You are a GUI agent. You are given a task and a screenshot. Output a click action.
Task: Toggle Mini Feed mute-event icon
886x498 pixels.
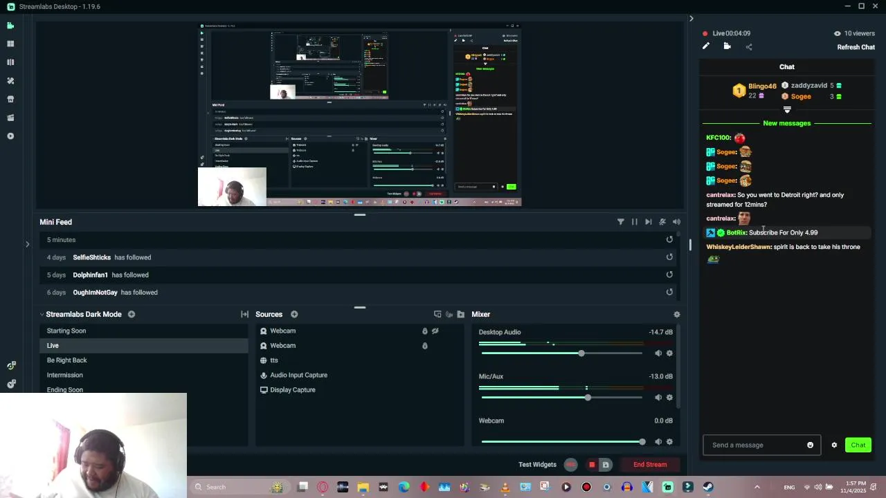coord(662,222)
